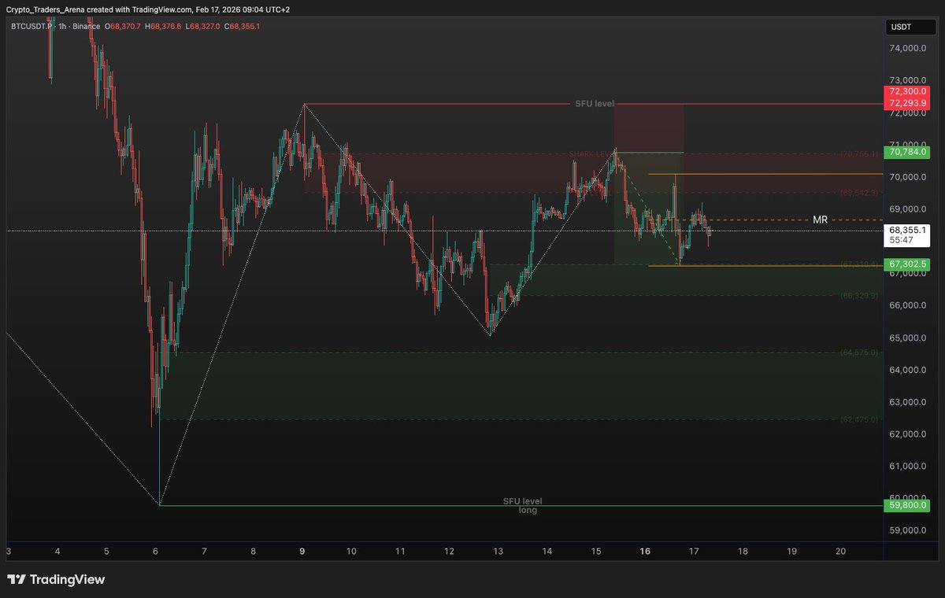Click 69,000.0 on the price axis
This screenshot has width=945, height=598.
[x=907, y=209]
